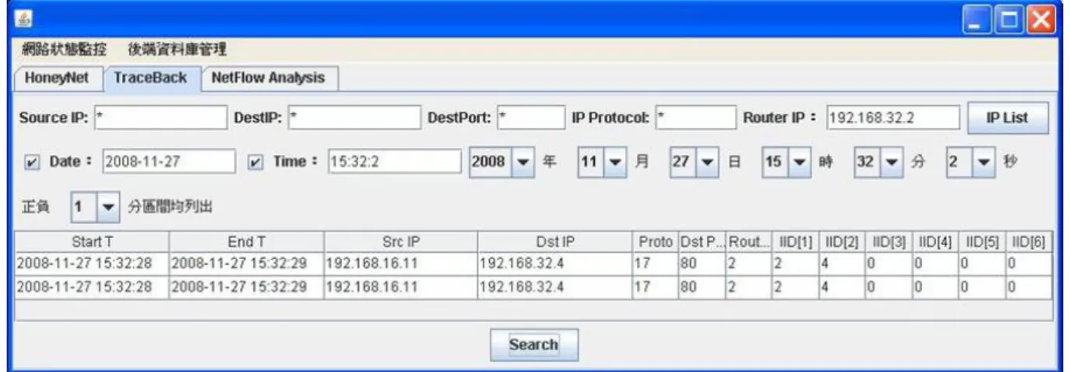
Task: Click the IP List button
Action: point(1008,118)
